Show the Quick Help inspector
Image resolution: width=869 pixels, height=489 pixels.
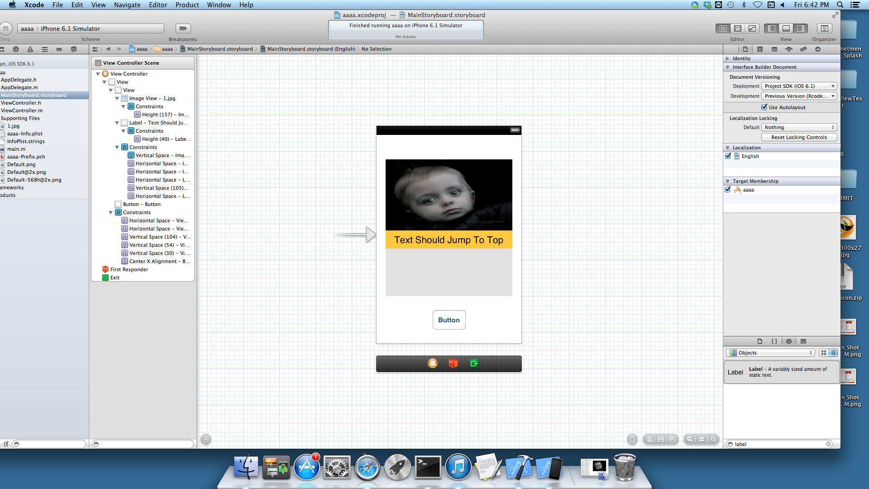click(x=760, y=49)
